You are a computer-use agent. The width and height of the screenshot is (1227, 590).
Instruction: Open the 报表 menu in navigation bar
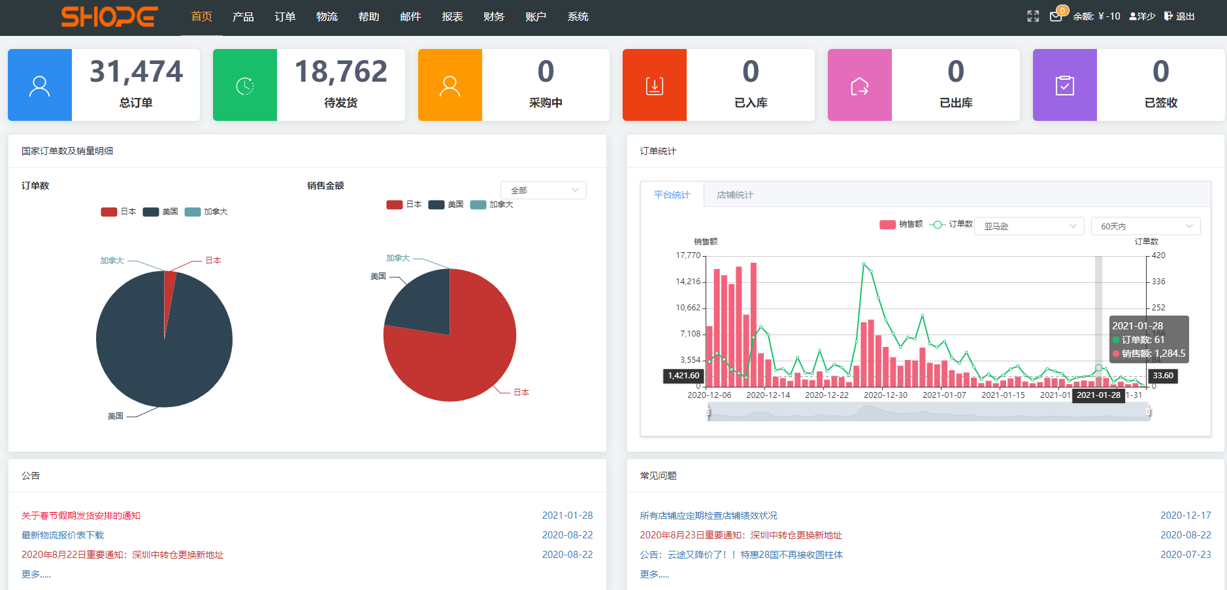[452, 17]
